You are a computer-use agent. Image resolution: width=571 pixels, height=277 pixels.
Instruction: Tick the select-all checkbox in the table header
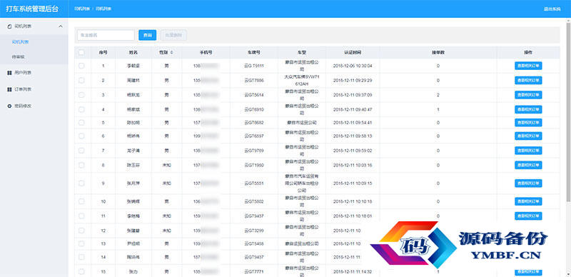click(x=81, y=53)
